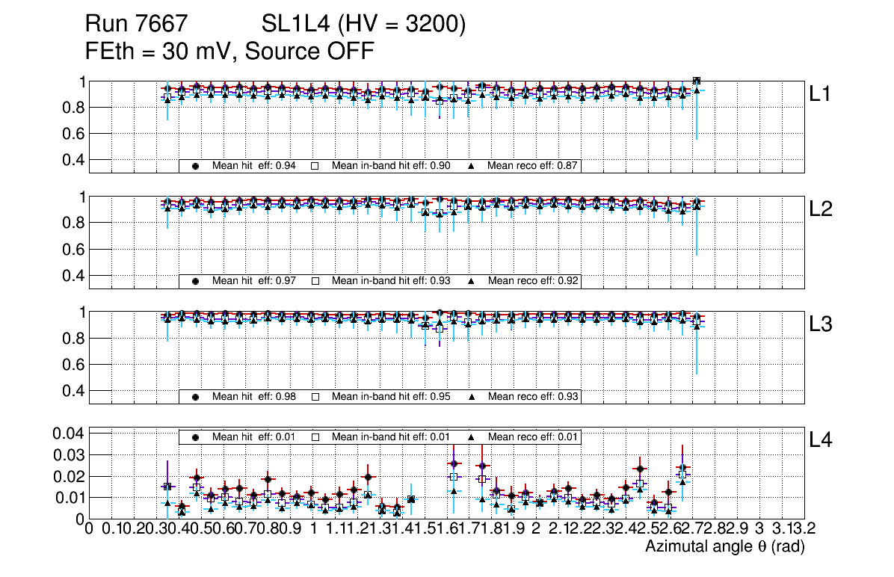
Task: Select 'Mean hit eff: 0.98' in L3 legend
Action: point(254,396)
